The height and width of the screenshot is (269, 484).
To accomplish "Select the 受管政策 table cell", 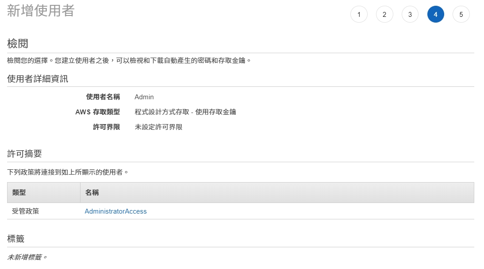I will pyautogui.click(x=26, y=211).
